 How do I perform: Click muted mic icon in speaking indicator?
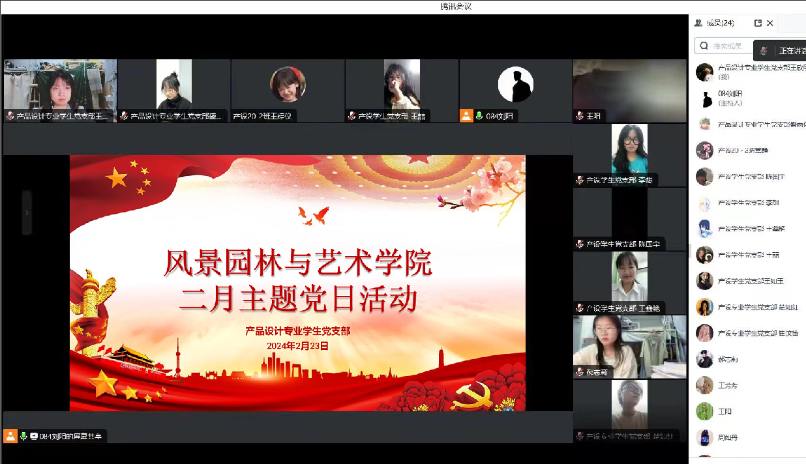pos(764,51)
